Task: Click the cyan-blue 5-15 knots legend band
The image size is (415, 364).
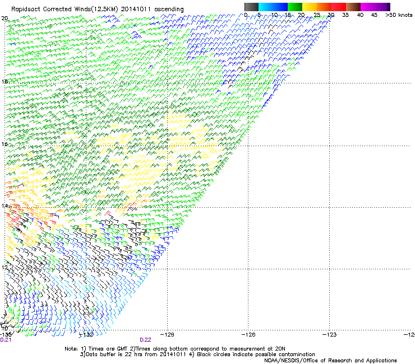Action: tap(273, 7)
